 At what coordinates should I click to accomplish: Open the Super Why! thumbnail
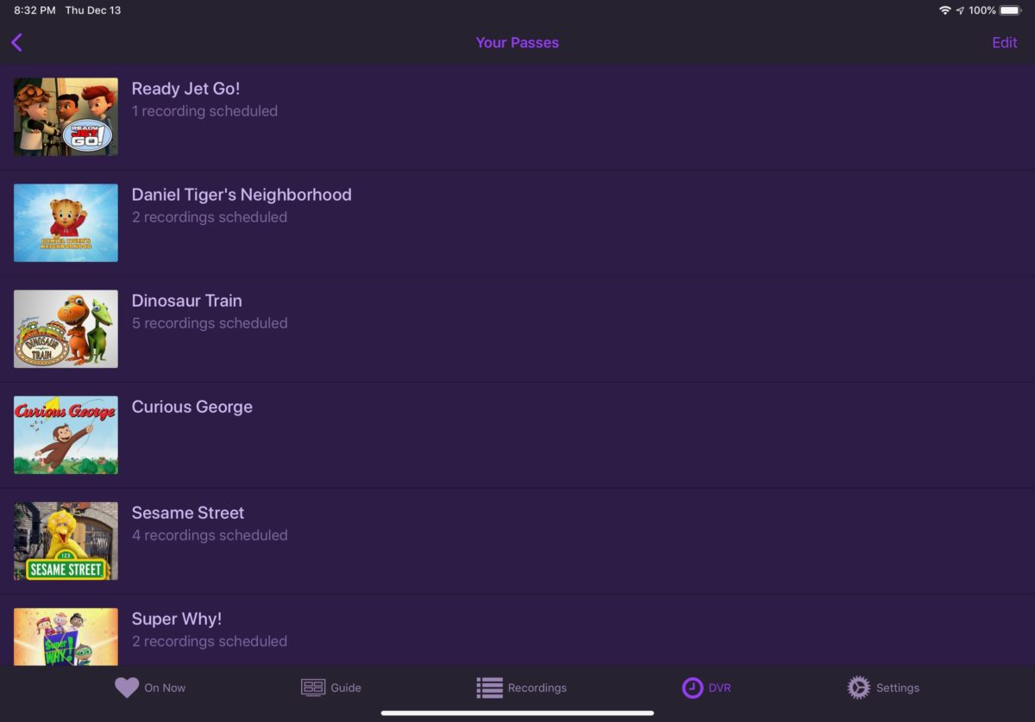tap(66, 637)
